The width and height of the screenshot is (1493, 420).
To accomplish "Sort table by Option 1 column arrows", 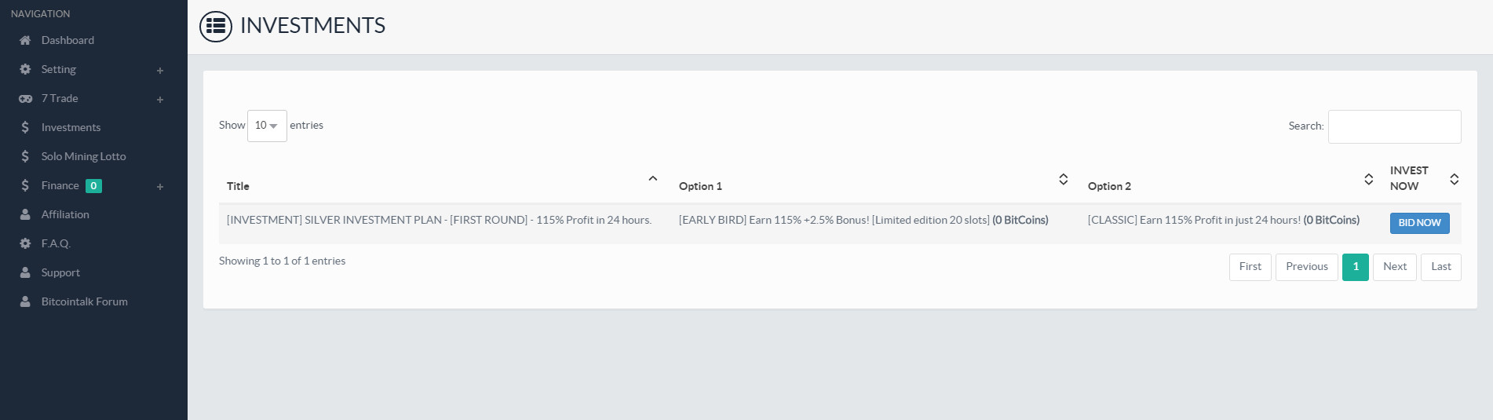I will click(1063, 179).
